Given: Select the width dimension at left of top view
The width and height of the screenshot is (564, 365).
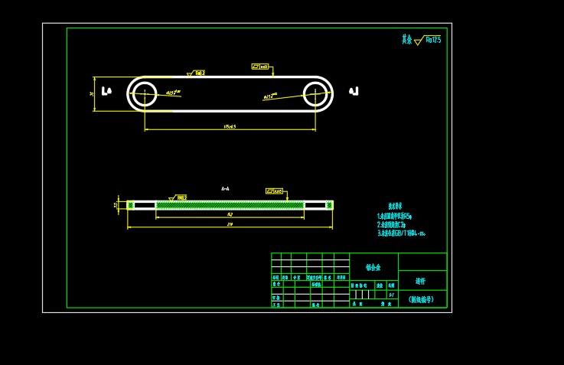Looking at the screenshot, I should pos(91,94).
